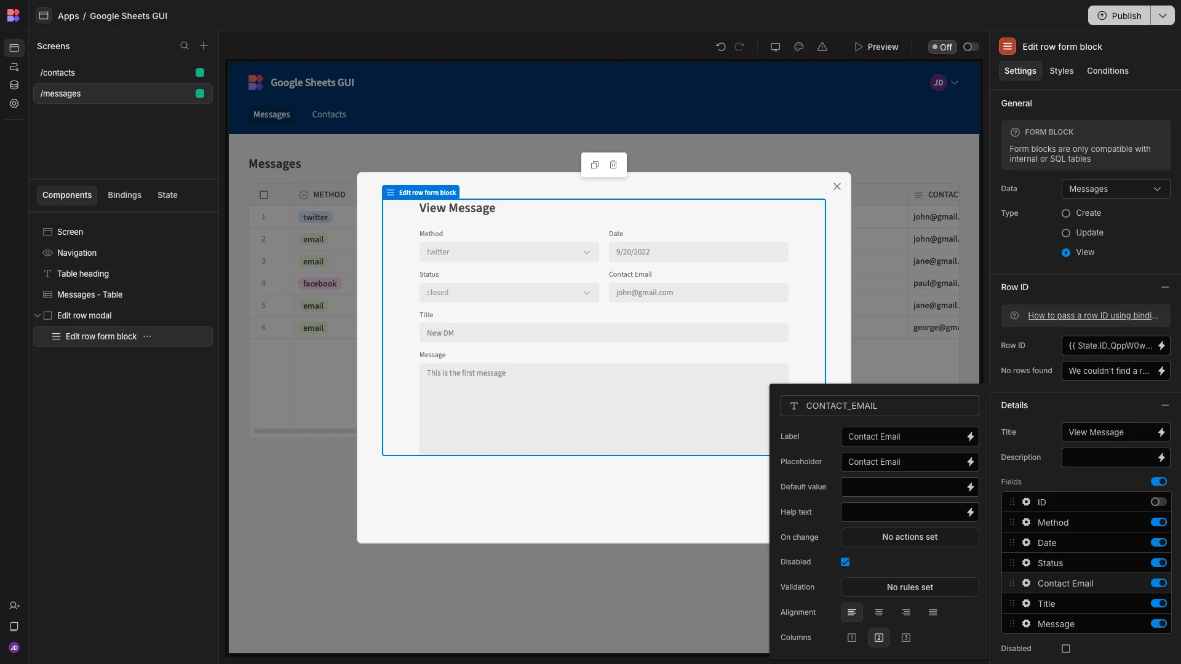The width and height of the screenshot is (1181, 664).
Task: Add a new screen with plus icon
Action: pos(204,46)
